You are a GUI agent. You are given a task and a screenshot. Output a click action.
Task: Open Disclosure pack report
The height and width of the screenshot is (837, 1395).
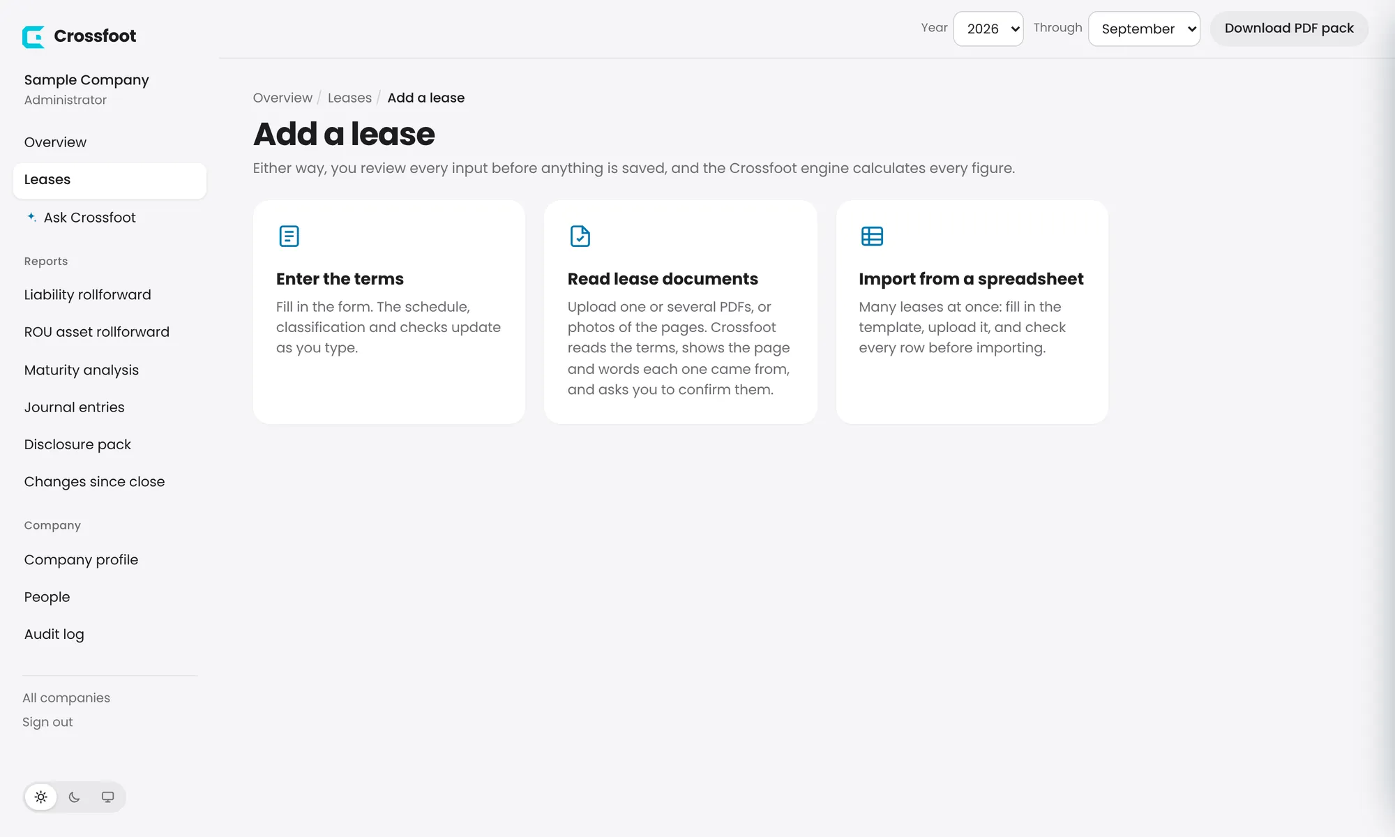coord(110,444)
